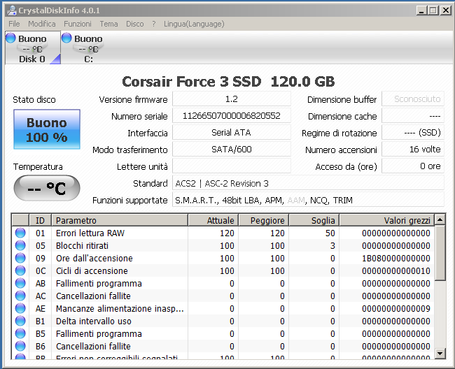455x369 pixels.
Task: Click raw value 00000000000010
Action: click(395, 271)
